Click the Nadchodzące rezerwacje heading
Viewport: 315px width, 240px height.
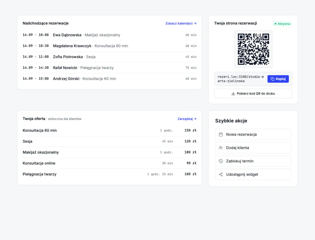click(46, 23)
